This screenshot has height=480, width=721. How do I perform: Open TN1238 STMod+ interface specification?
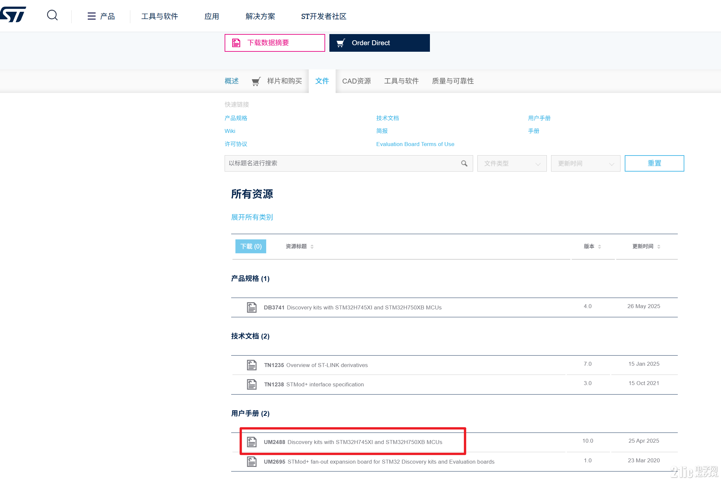(x=314, y=384)
